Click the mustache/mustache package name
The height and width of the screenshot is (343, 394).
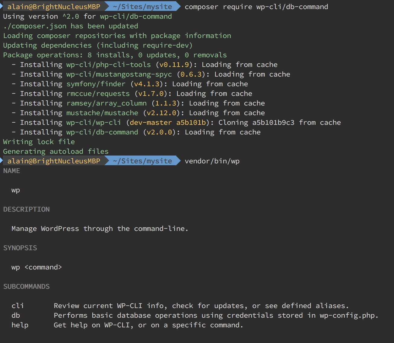pos(102,113)
